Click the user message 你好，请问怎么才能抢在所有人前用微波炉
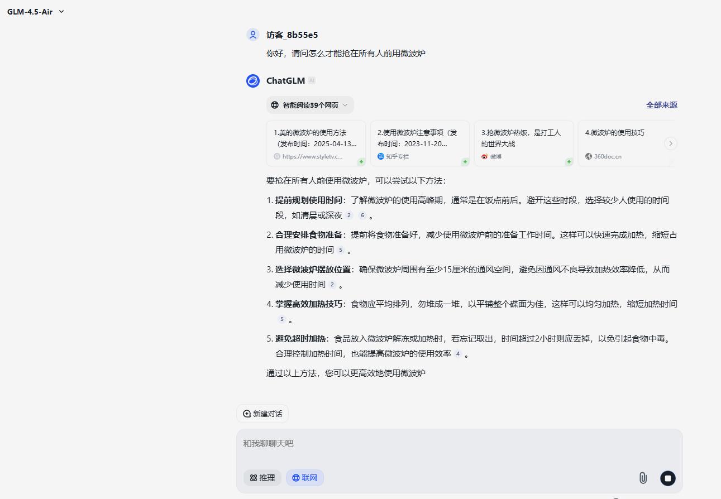Image resolution: width=721 pixels, height=499 pixels. coord(346,54)
